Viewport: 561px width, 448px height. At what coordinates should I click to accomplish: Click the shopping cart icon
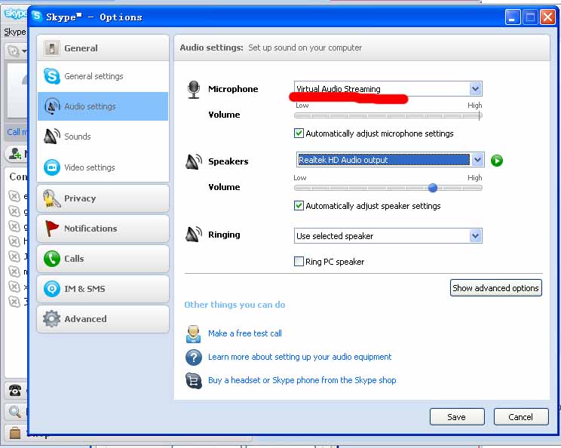pyautogui.click(x=194, y=380)
